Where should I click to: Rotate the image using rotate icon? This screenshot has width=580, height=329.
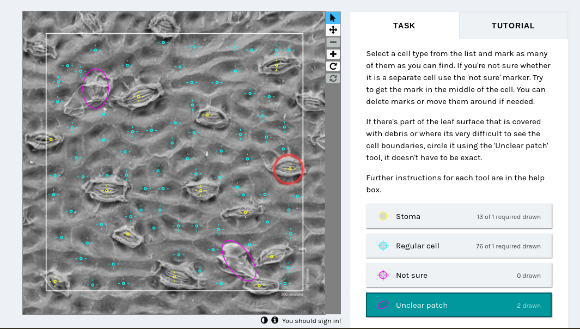tap(333, 66)
